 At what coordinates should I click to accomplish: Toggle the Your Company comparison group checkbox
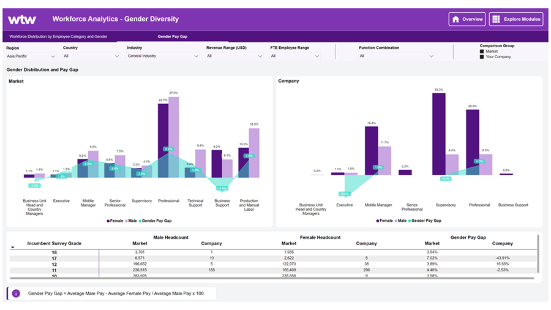[x=482, y=56]
